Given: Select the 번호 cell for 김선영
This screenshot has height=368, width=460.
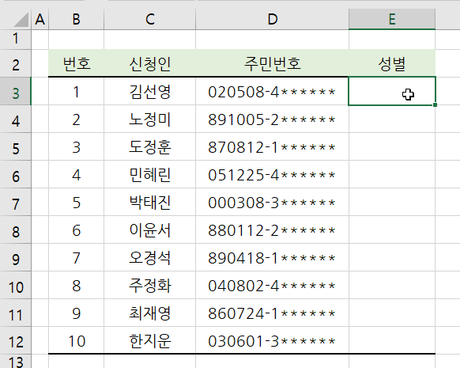Looking at the screenshot, I should tap(77, 91).
